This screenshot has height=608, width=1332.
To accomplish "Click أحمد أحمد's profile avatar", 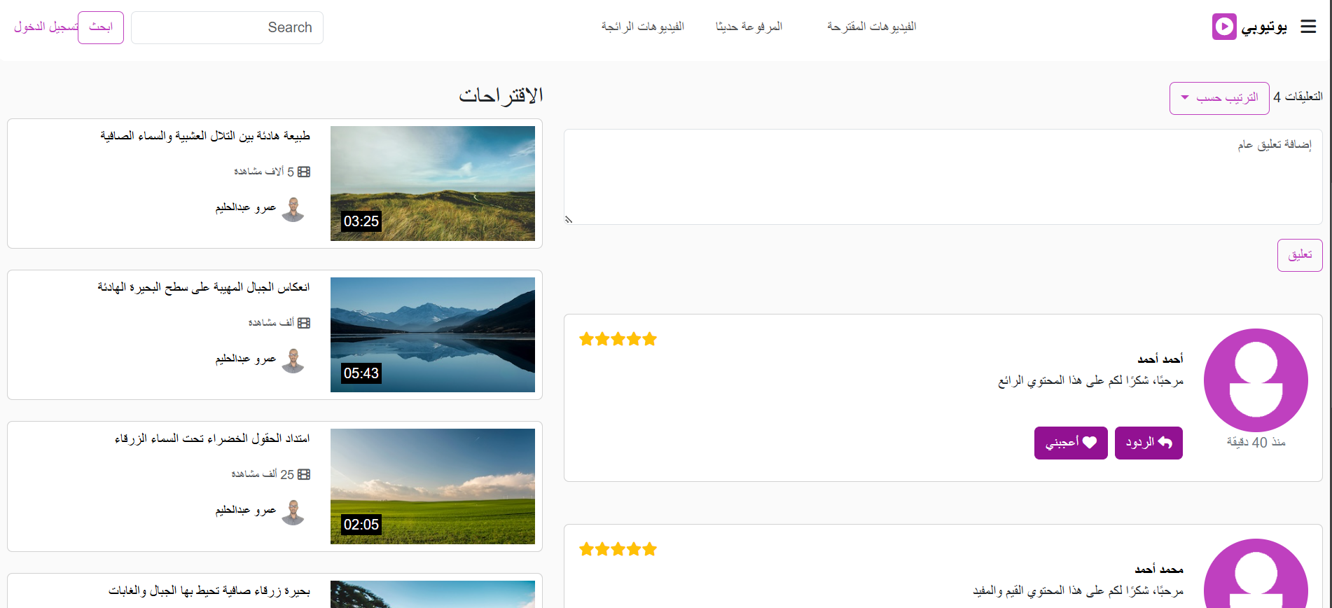I will coord(1256,380).
